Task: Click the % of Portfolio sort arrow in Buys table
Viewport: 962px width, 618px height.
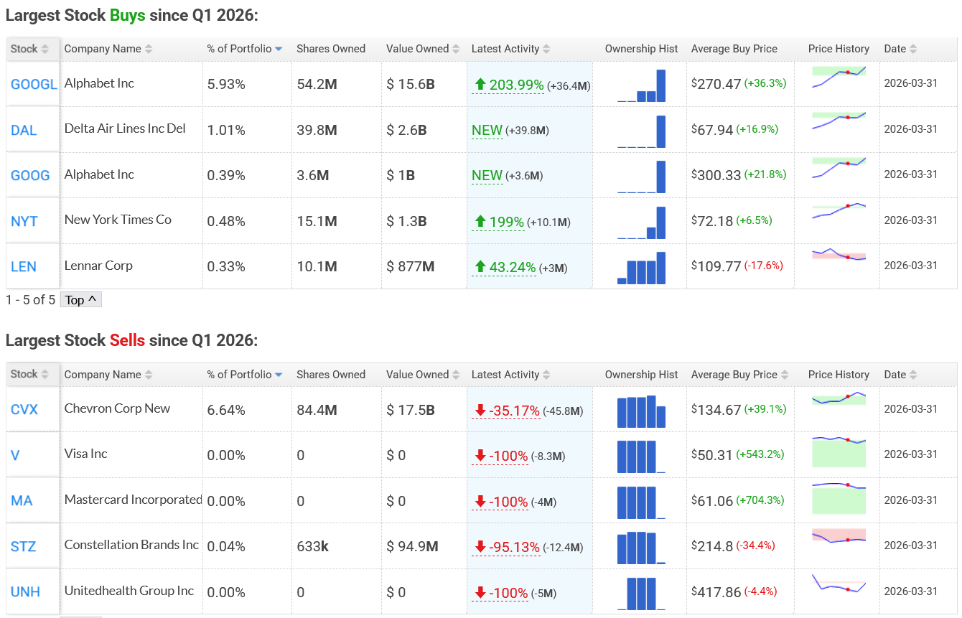Action: [x=279, y=49]
